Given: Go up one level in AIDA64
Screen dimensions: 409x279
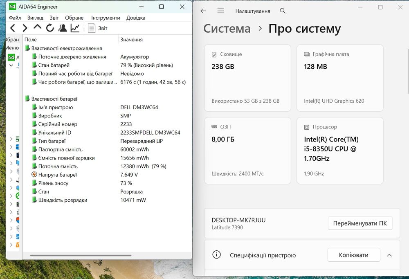Looking at the screenshot, I should coord(37,27).
